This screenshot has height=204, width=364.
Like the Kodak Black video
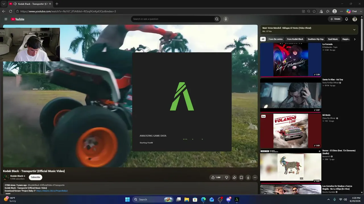[216, 178]
